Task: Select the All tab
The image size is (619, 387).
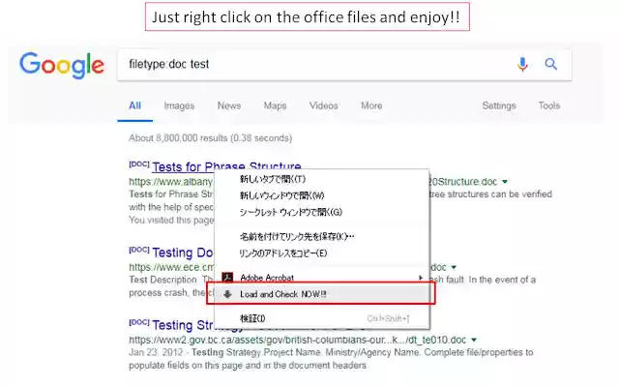Action: (134, 105)
